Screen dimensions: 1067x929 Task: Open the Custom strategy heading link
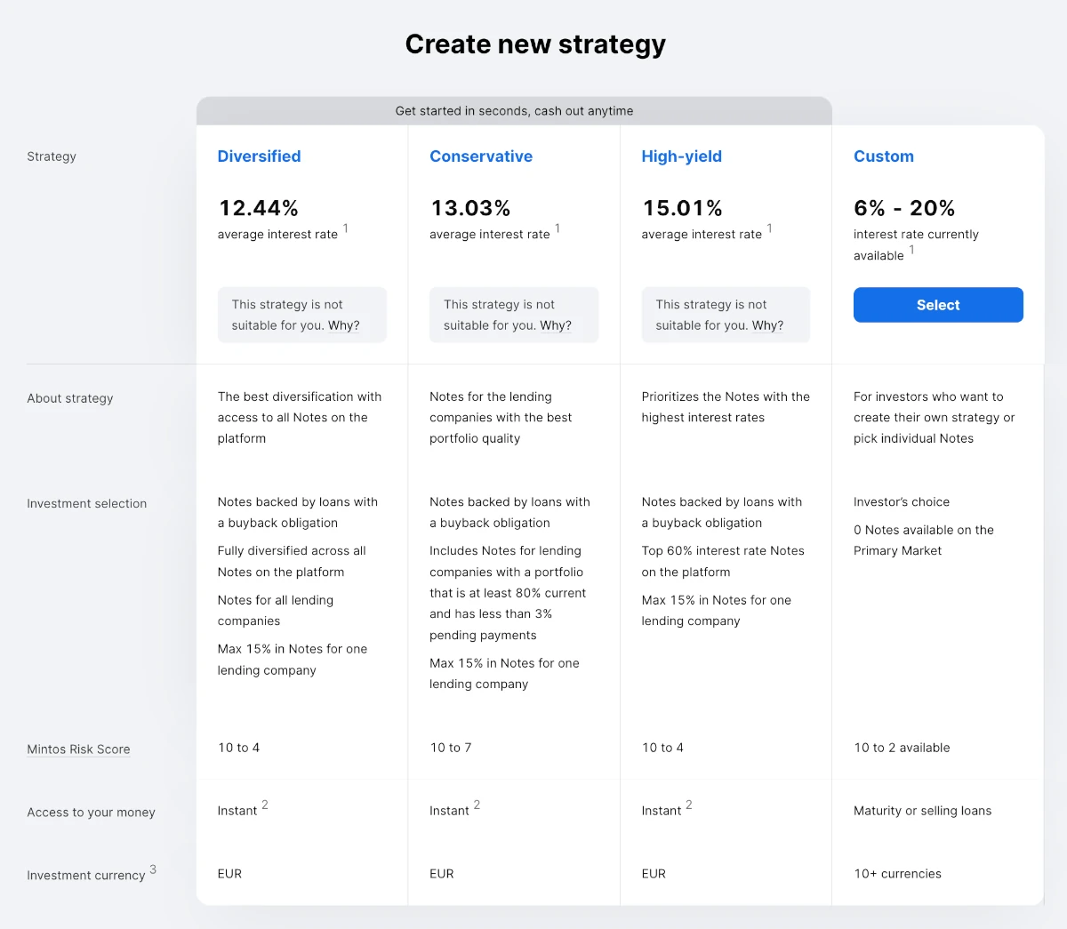[x=884, y=156]
